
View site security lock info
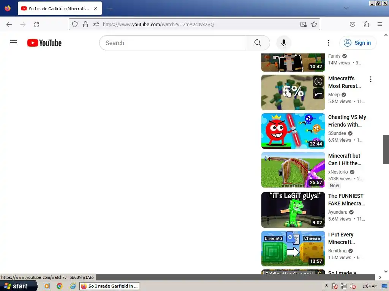(x=85, y=24)
